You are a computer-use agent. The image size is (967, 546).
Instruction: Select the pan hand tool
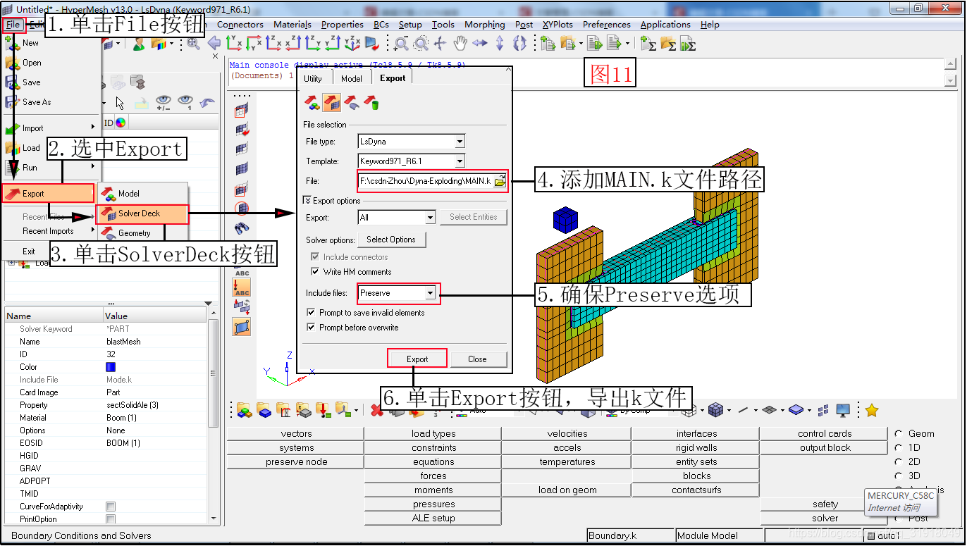pos(460,44)
